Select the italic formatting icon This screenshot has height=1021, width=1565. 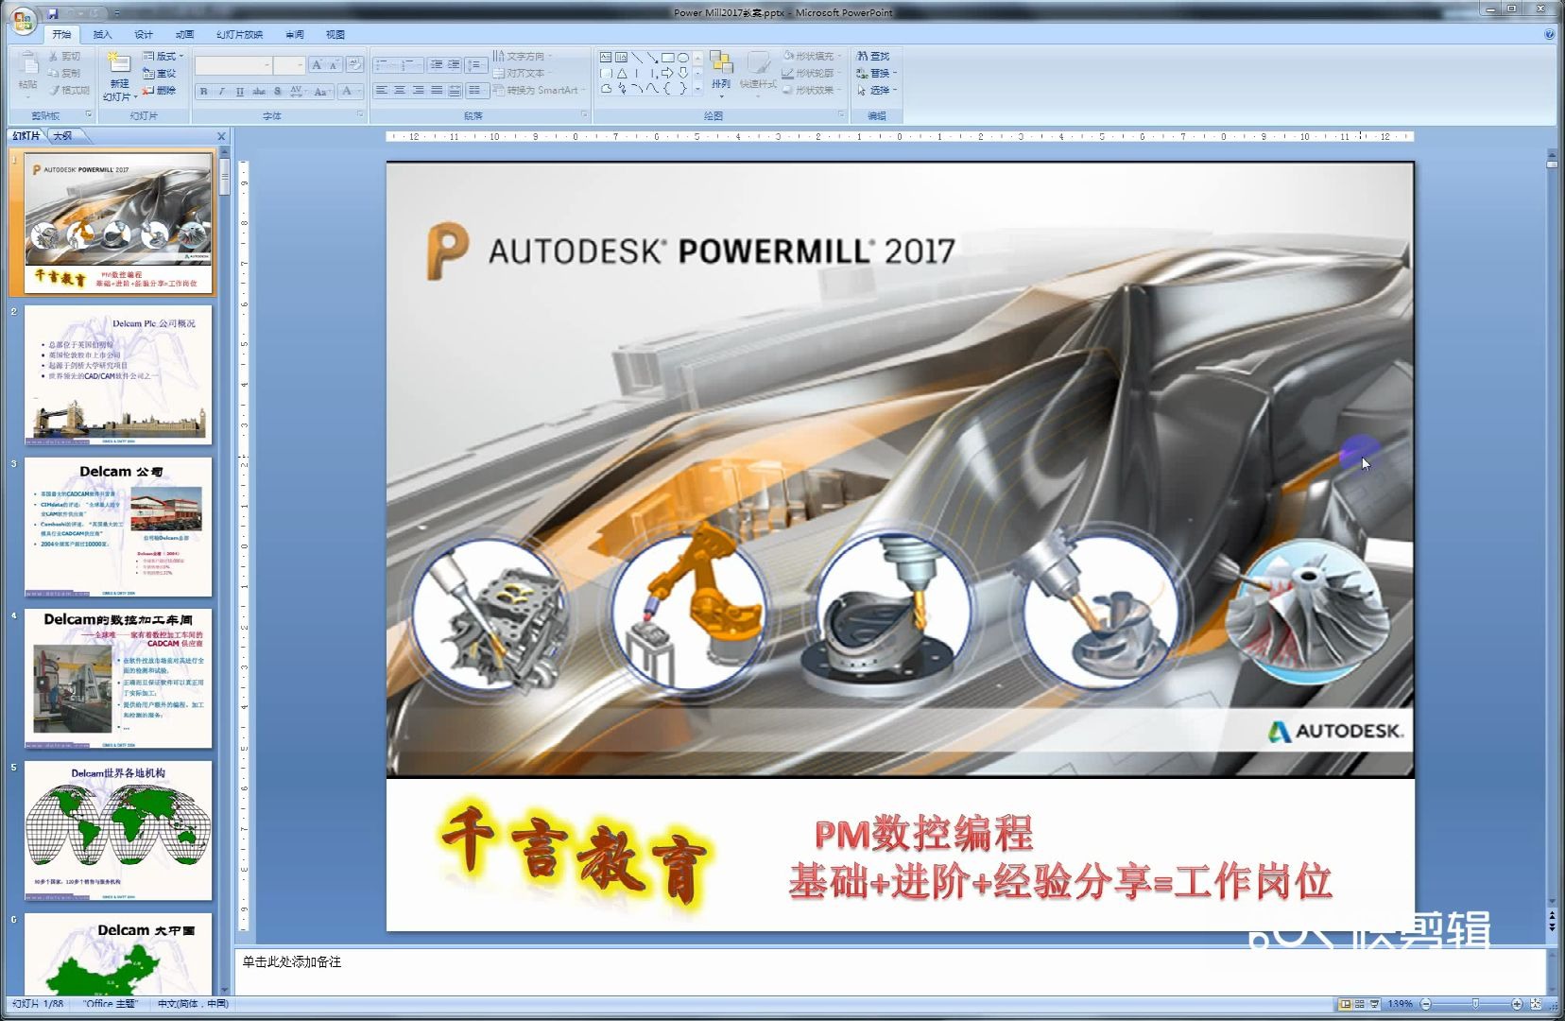pyautogui.click(x=221, y=91)
